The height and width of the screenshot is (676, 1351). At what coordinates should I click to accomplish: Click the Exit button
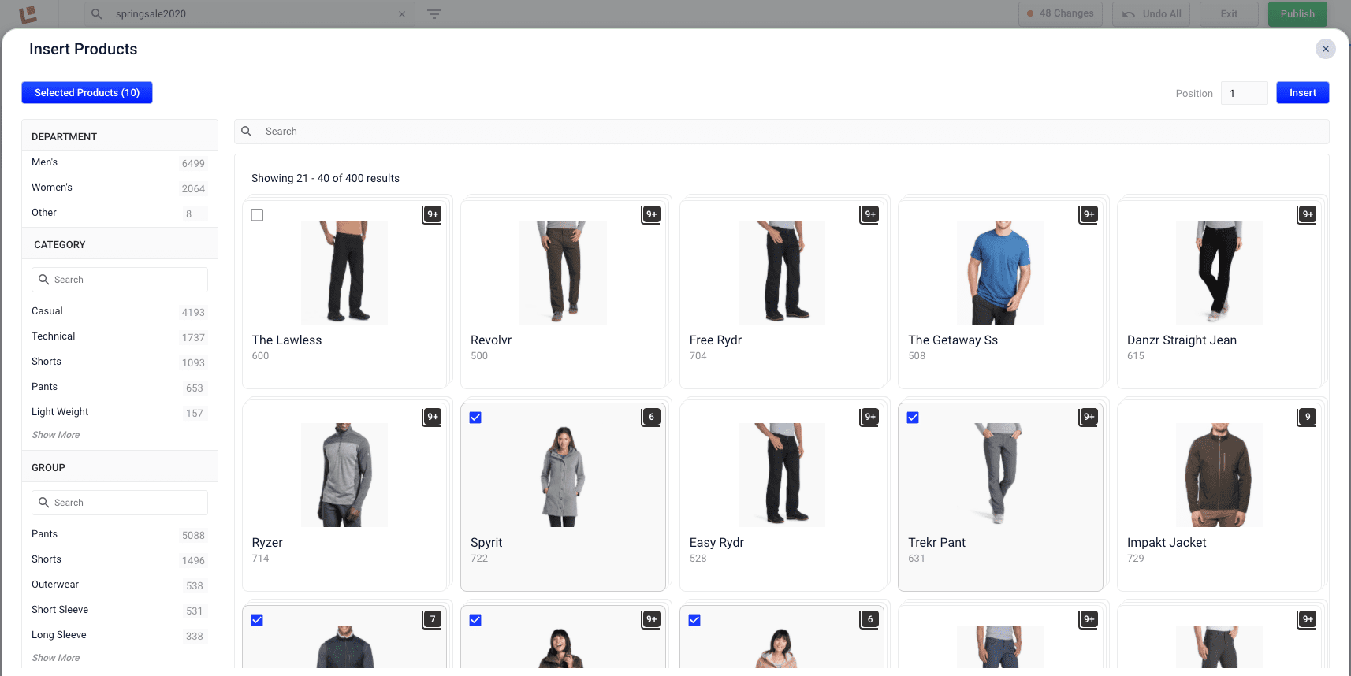(x=1229, y=14)
